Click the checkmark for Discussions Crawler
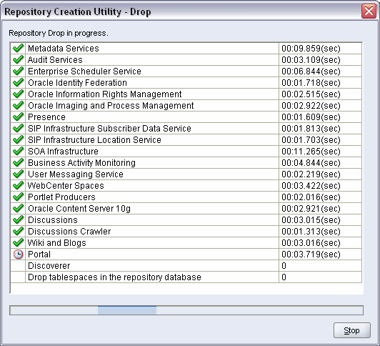 click(18, 231)
